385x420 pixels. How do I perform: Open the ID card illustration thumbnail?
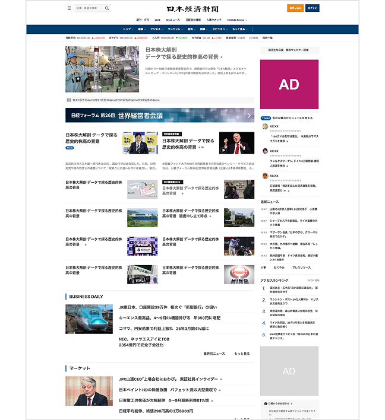point(142,189)
